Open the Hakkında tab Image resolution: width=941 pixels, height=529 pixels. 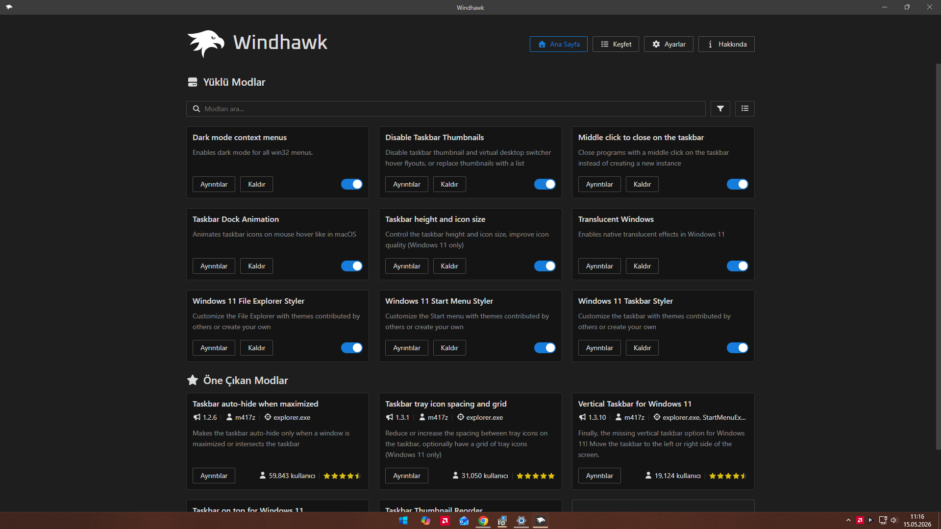[x=726, y=44]
